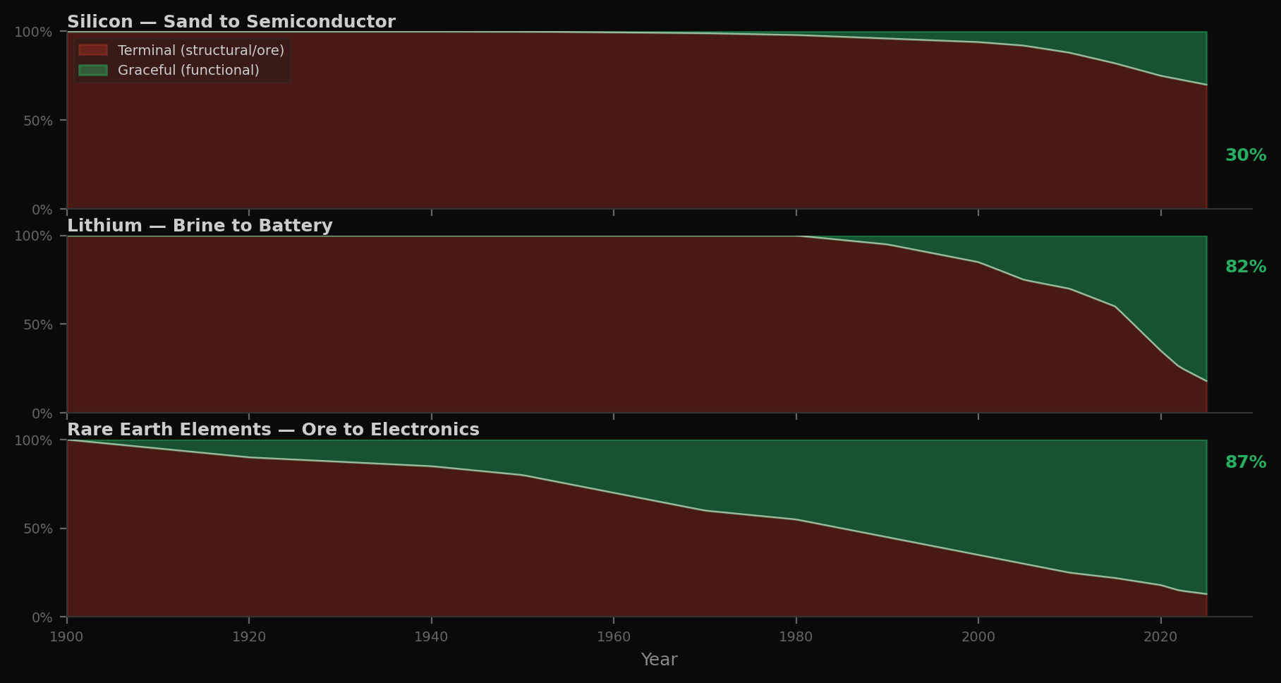Select the 'Terminal (structural/ore)' legend label
1281x683 pixels.
[x=200, y=49]
